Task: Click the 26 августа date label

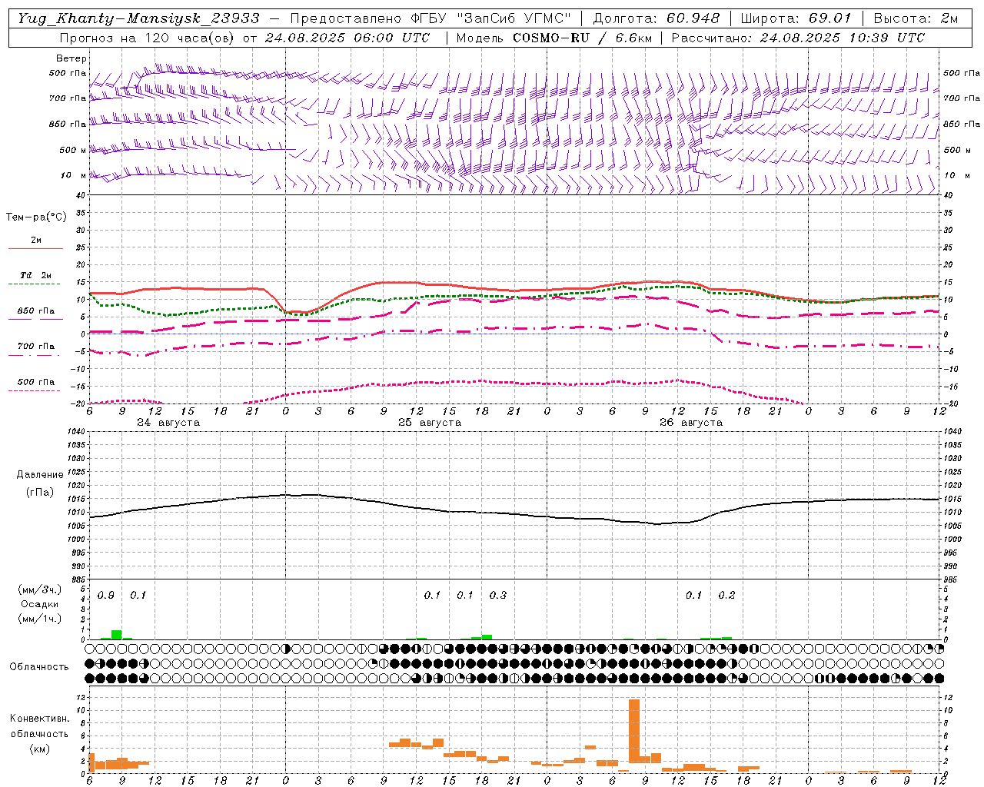Action: click(691, 423)
